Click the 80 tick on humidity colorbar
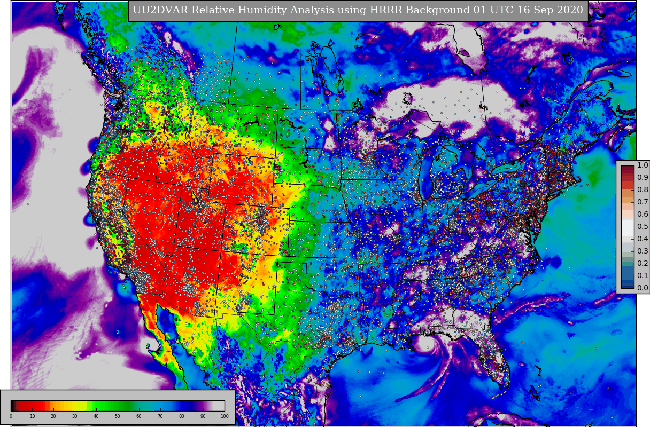650x427 pixels. [x=182, y=416]
